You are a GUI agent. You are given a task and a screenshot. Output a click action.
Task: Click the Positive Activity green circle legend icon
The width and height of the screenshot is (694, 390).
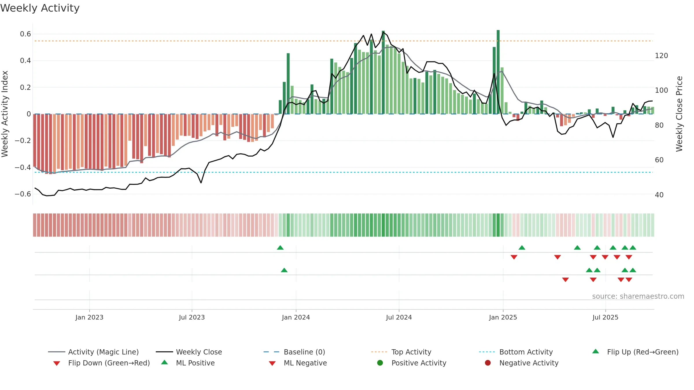[x=380, y=363]
